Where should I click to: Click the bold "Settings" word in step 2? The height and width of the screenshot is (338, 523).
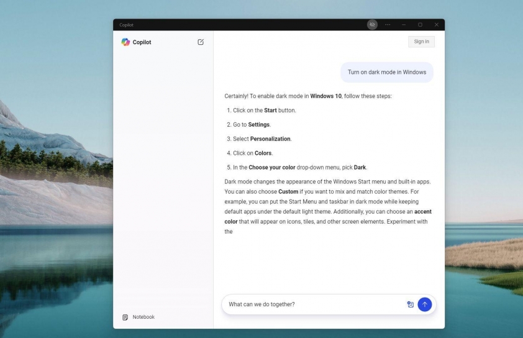(259, 125)
